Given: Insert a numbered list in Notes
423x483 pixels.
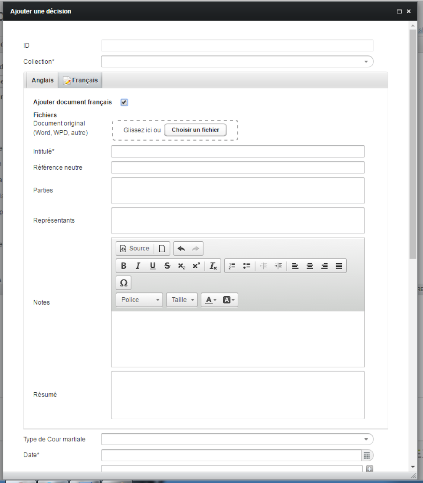Looking at the screenshot, I should coord(232,266).
